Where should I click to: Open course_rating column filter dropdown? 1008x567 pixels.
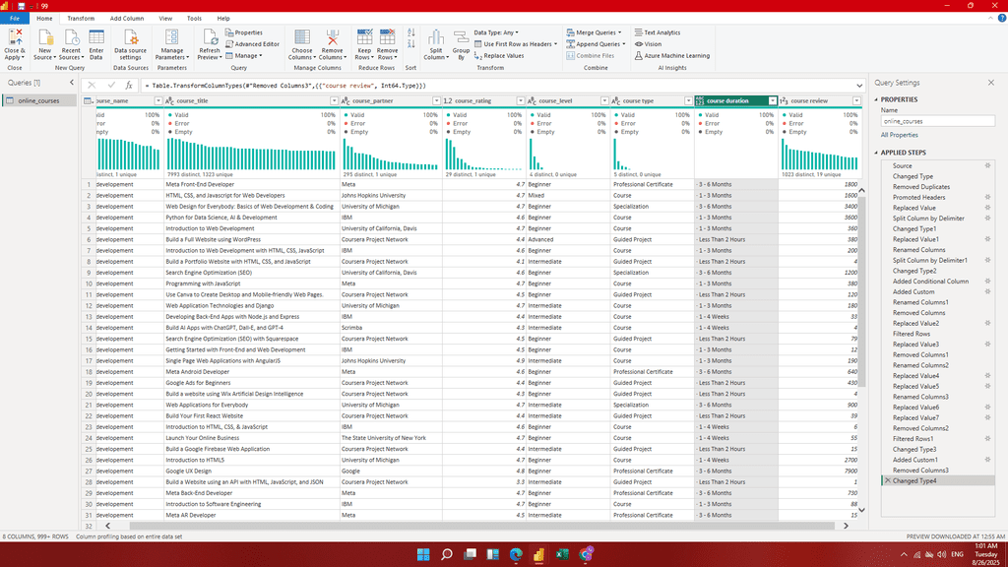click(521, 101)
